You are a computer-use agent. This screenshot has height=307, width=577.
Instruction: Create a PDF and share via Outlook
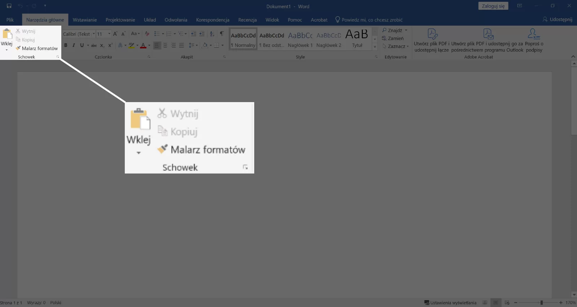click(487, 40)
